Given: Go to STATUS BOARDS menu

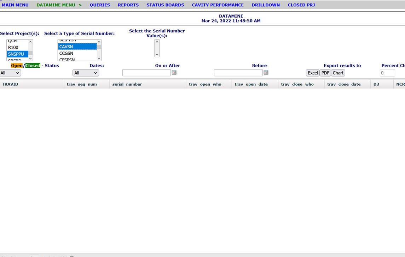Looking at the screenshot, I should (165, 5).
